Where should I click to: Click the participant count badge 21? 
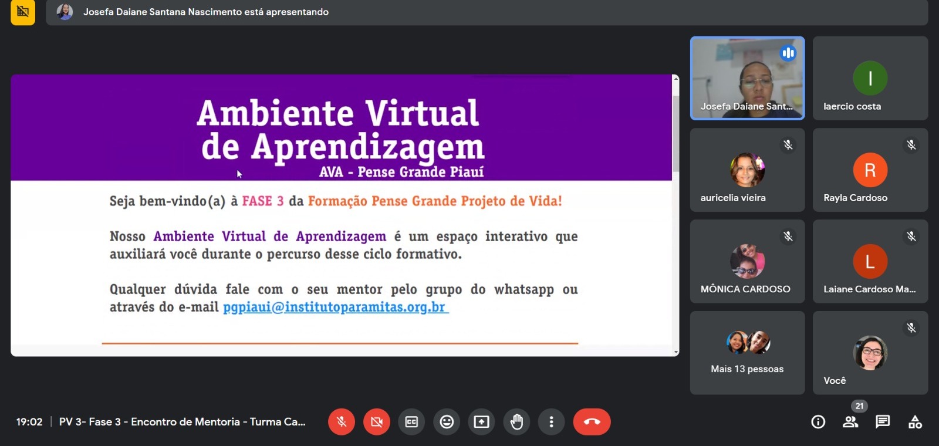pyautogui.click(x=859, y=406)
